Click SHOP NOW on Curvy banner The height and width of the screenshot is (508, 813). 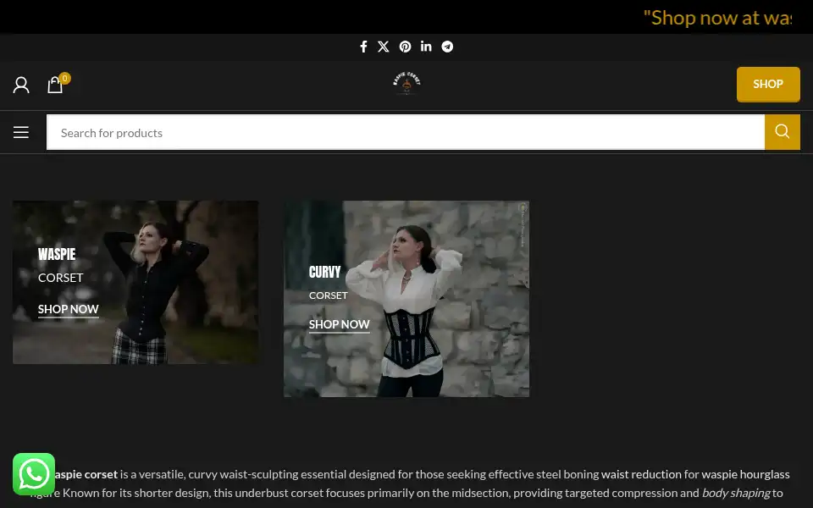pyautogui.click(x=339, y=324)
